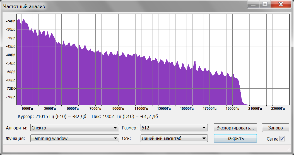Click the 1000Гц frequency axis label

[27, 108]
